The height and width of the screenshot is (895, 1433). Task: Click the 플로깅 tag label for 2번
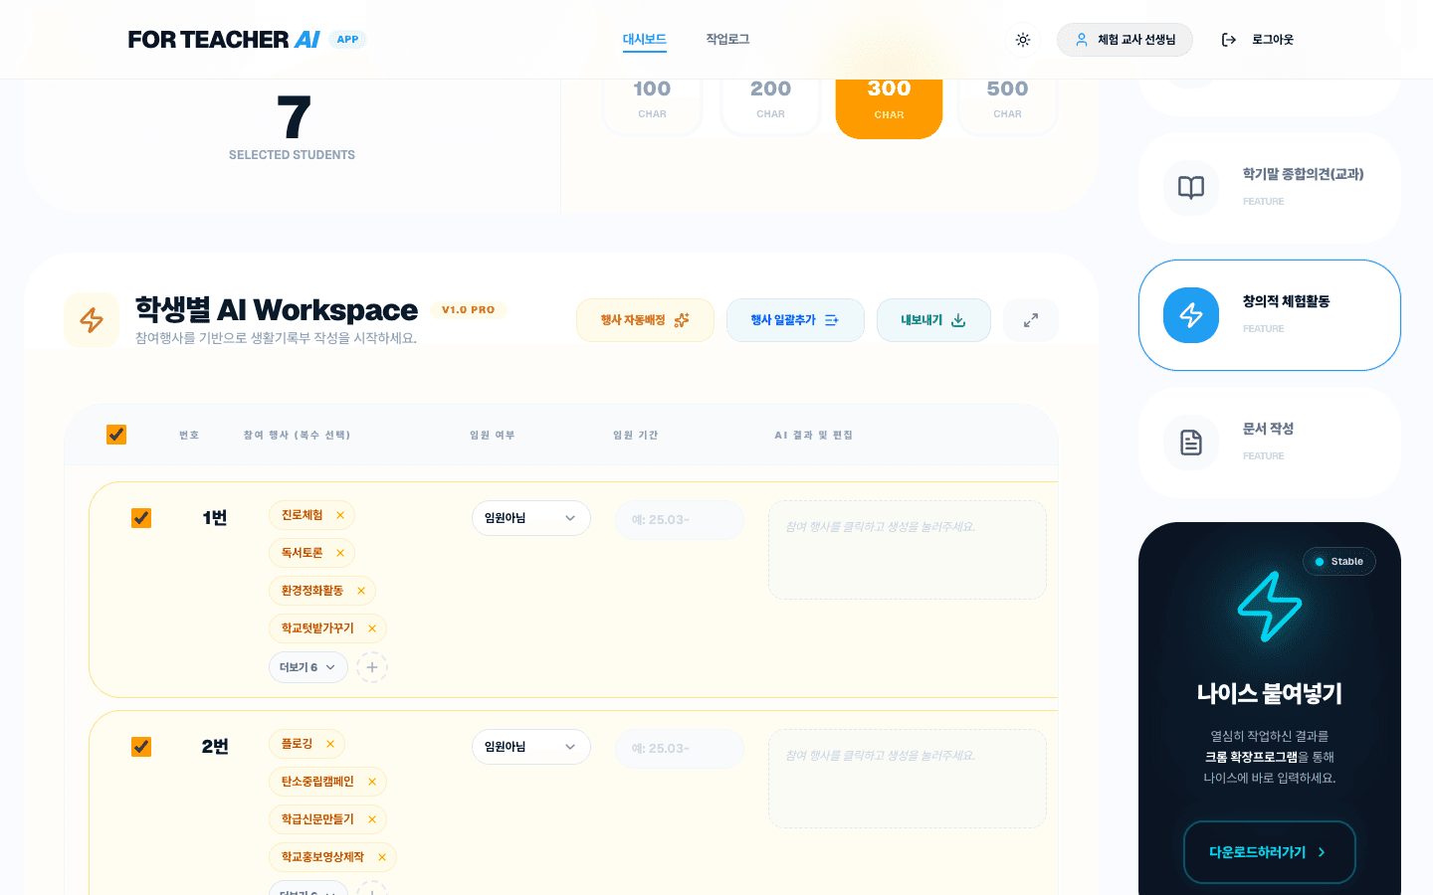tap(297, 744)
